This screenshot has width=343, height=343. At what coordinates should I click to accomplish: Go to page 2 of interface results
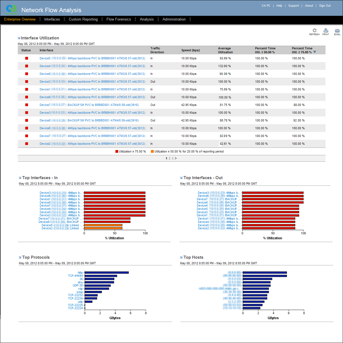click(x=170, y=158)
